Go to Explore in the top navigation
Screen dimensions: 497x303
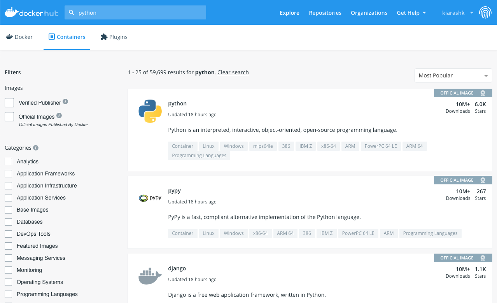tap(289, 13)
